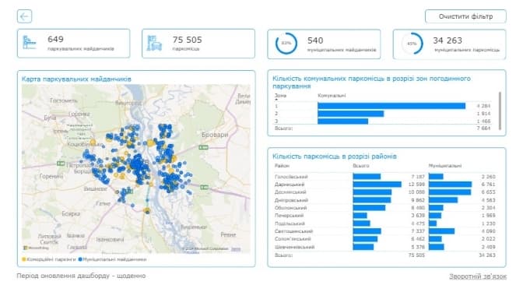
Task: Click the Всього column header in district table
Action: 361,166
